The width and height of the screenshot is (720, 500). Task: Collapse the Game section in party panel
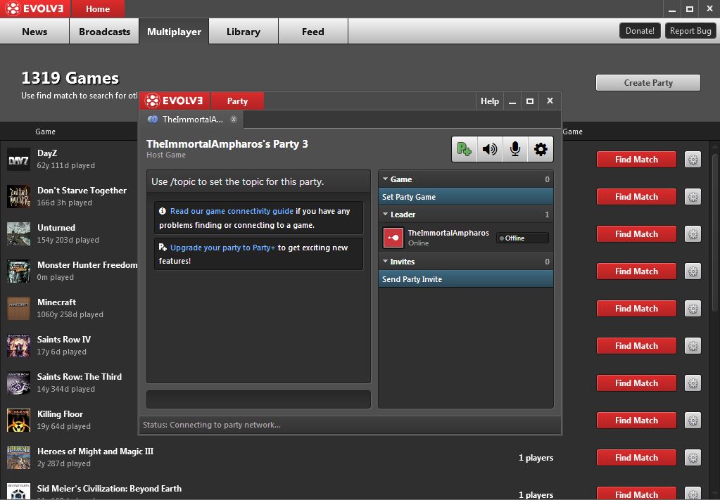point(385,179)
